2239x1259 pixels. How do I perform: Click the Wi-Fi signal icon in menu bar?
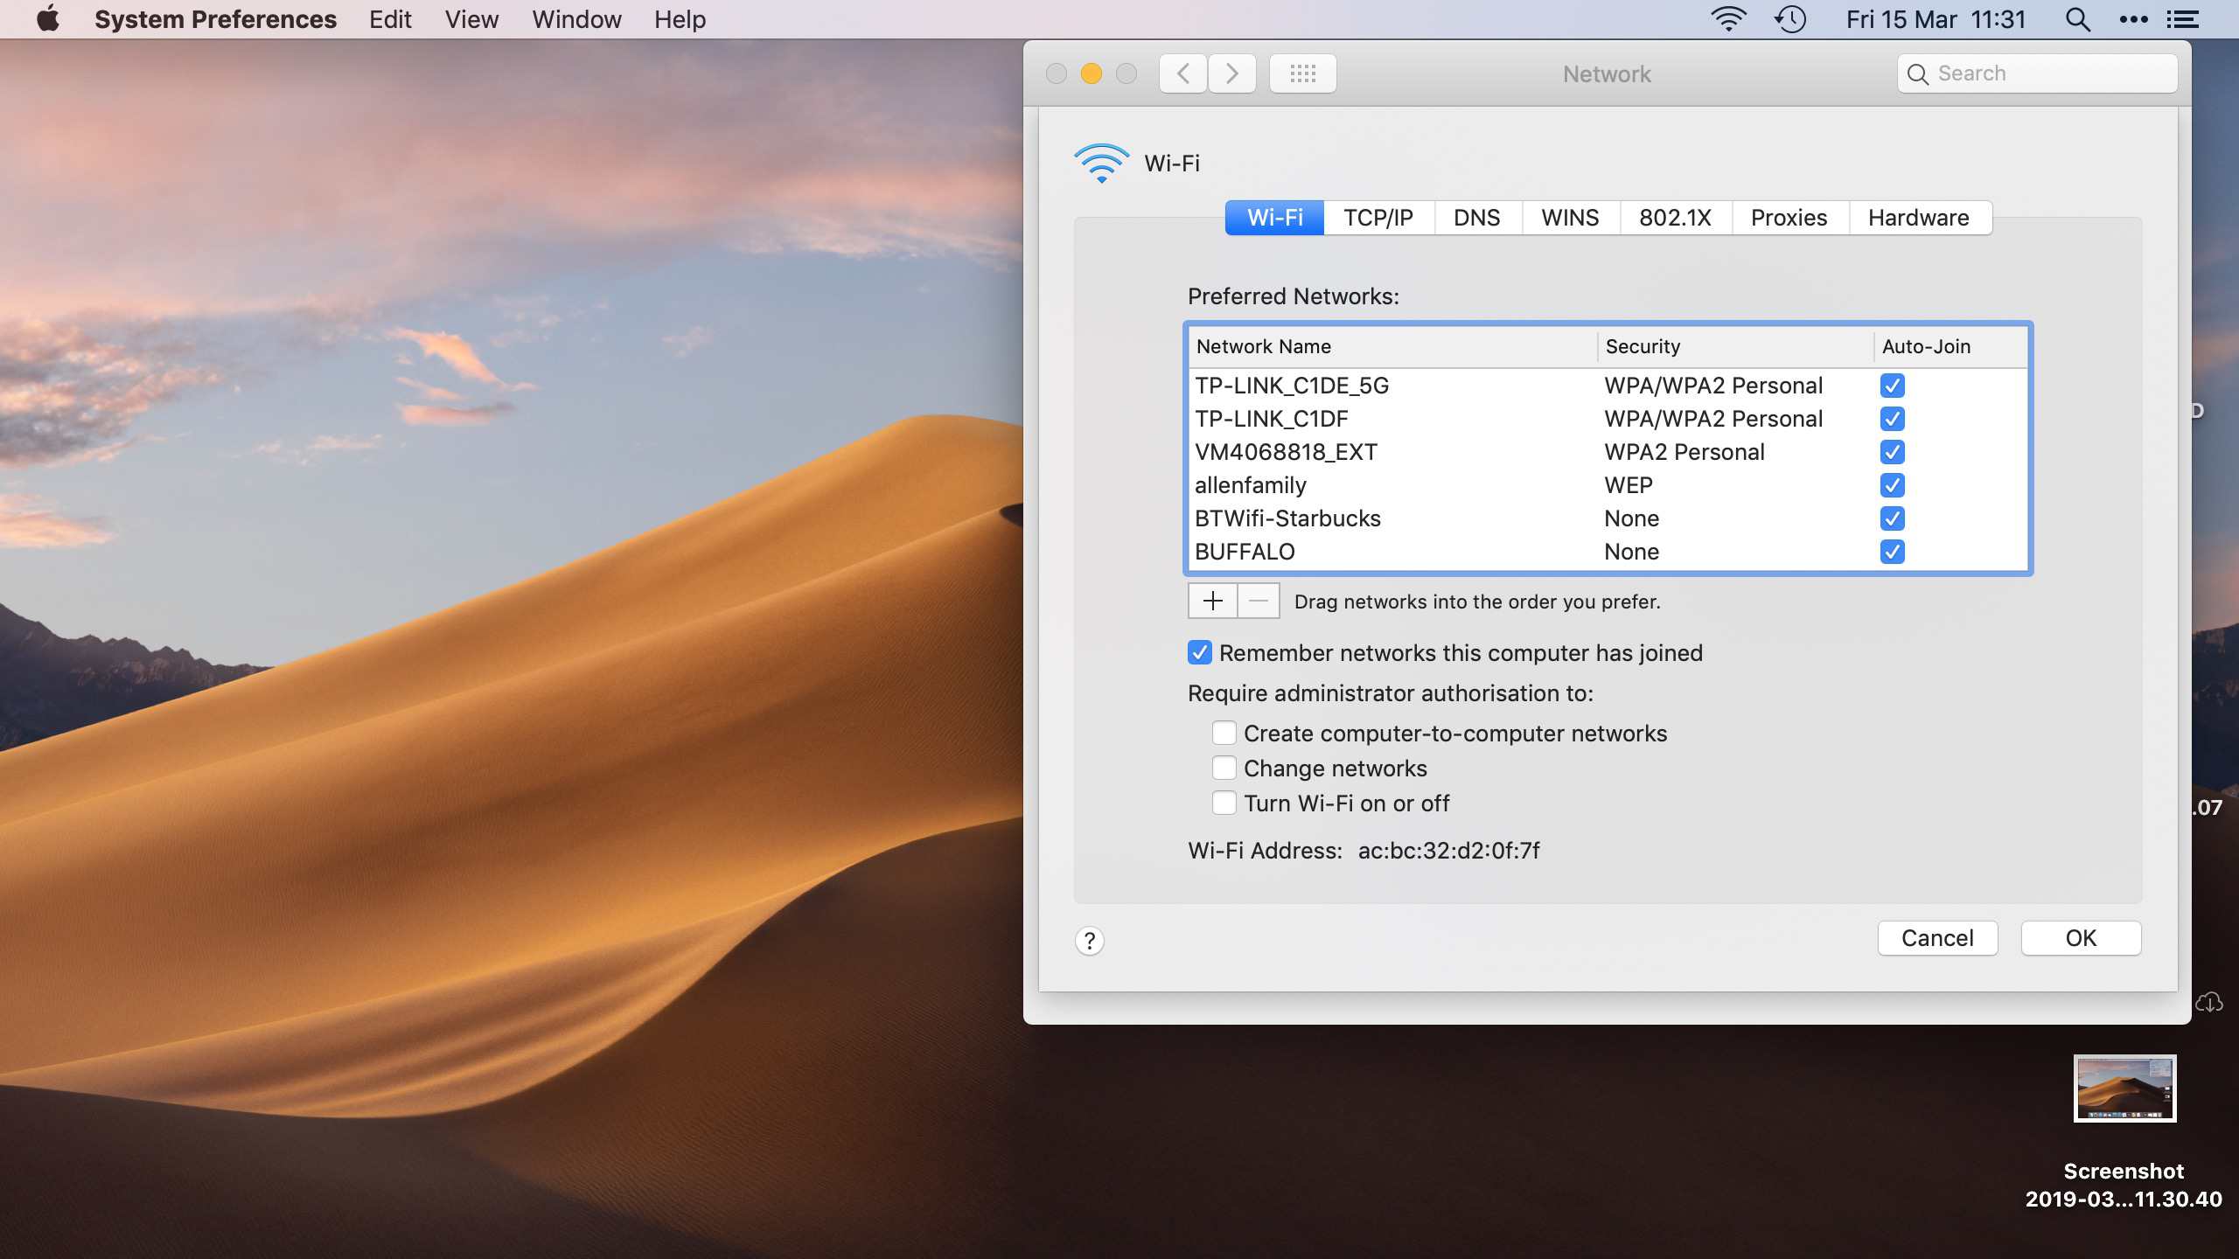tap(1727, 20)
